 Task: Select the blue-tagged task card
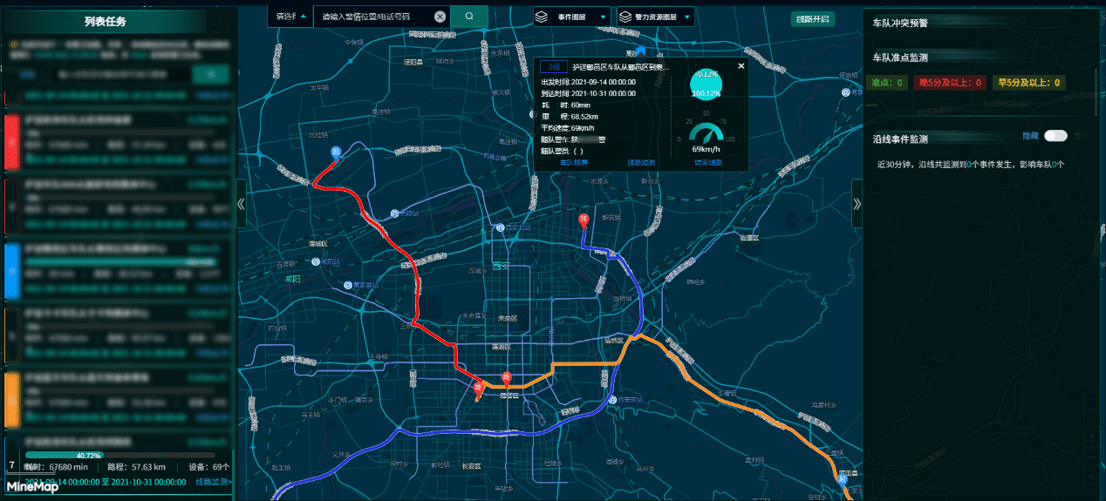119,270
